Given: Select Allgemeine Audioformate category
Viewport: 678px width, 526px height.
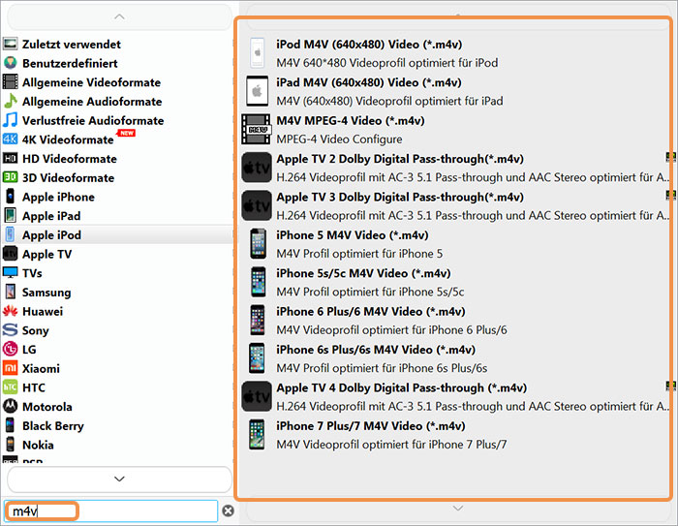Looking at the screenshot, I should tap(92, 101).
